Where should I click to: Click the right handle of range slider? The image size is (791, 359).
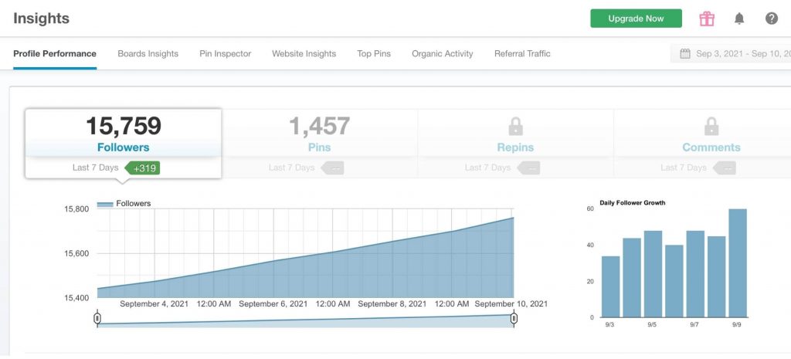[x=514, y=318]
